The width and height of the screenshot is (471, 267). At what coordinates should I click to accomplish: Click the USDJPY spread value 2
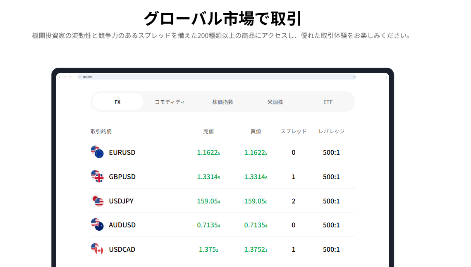[294, 201]
